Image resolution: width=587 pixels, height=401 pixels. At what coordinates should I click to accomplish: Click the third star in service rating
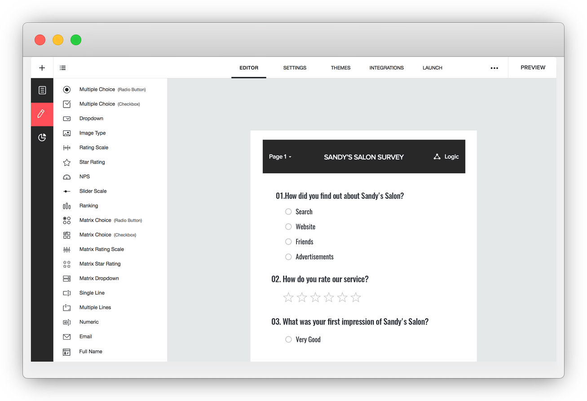tap(315, 297)
